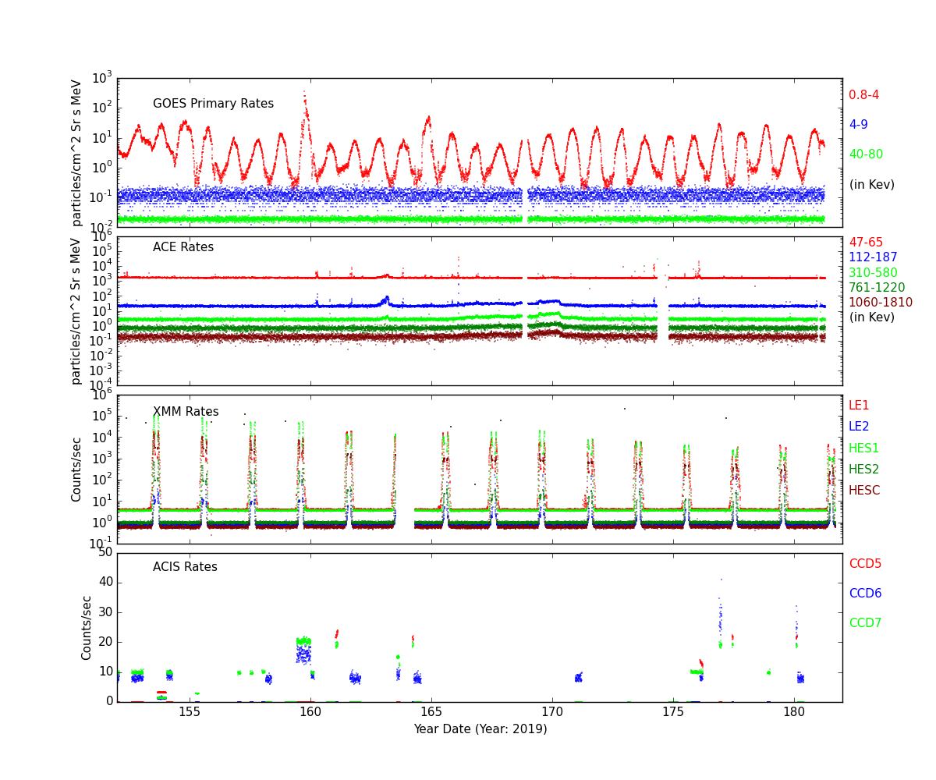Click the red 47-65 ACE legend entry

(x=866, y=243)
